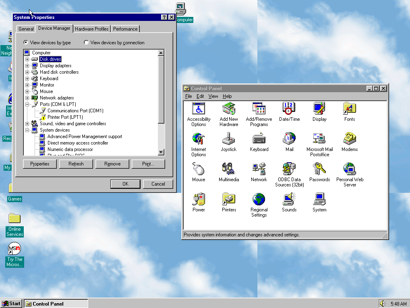The height and width of the screenshot is (308, 410).
Task: Switch to the Hardware Profiles tab
Action: [92, 29]
